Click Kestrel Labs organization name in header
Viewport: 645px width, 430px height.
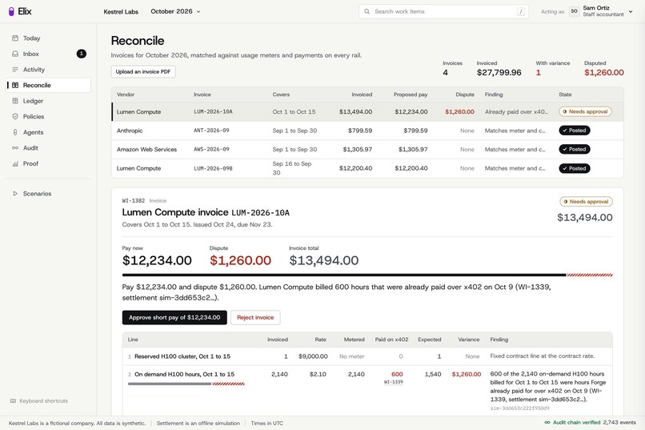click(x=121, y=11)
